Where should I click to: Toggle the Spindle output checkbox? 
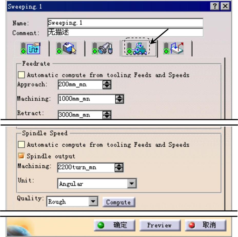click(x=21, y=156)
